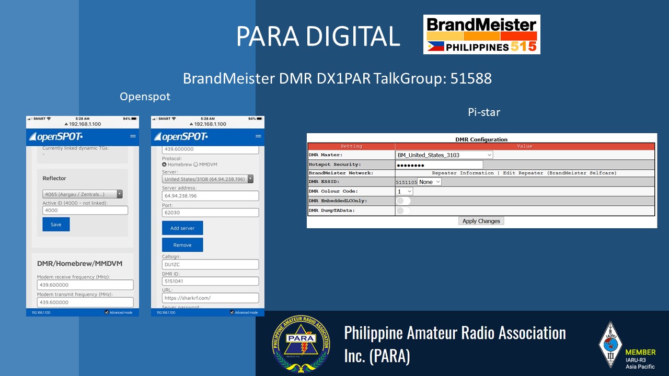Tap address bar in right phone screenshot
Image resolution: width=669 pixels, height=376 pixels.
(208, 124)
